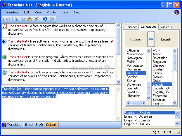Image resolution: width=182 pixels, height=136 pixels.
Task: Click results pane scrollbar down arrow
Action: [x=118, y=82]
